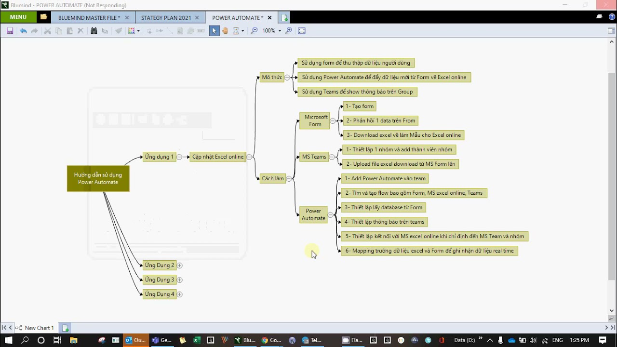The width and height of the screenshot is (617, 347).
Task: Click the open folder icon beside MENU
Action: click(x=44, y=17)
